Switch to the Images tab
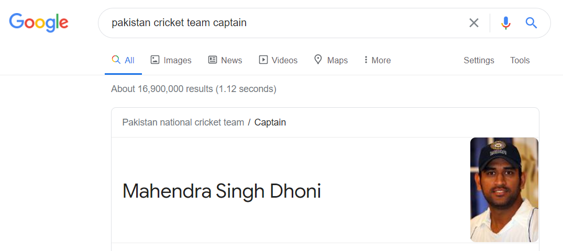Viewport: 563px width, 251px height. tap(171, 60)
